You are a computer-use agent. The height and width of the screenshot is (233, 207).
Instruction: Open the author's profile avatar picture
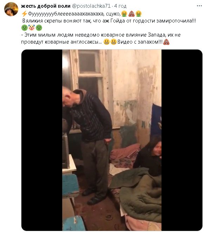[x=11, y=9]
